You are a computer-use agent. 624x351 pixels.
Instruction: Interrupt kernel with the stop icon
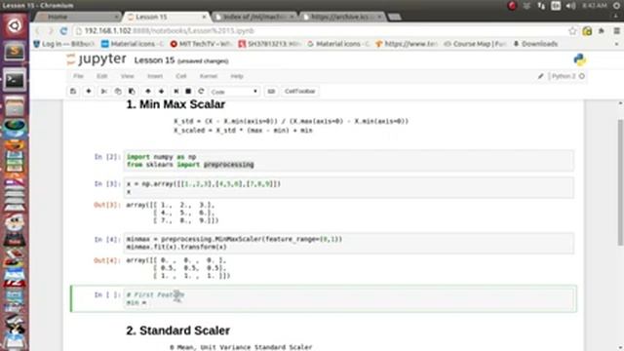tap(188, 91)
